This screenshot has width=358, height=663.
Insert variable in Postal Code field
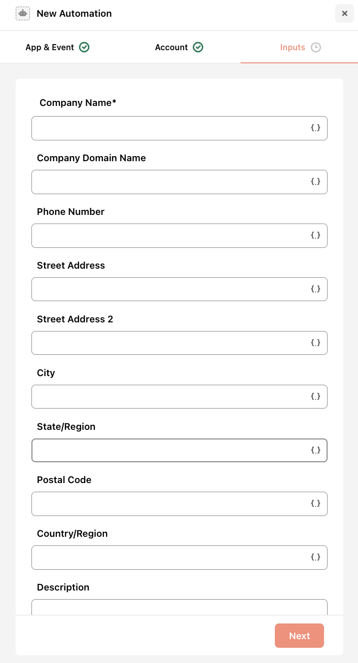315,504
